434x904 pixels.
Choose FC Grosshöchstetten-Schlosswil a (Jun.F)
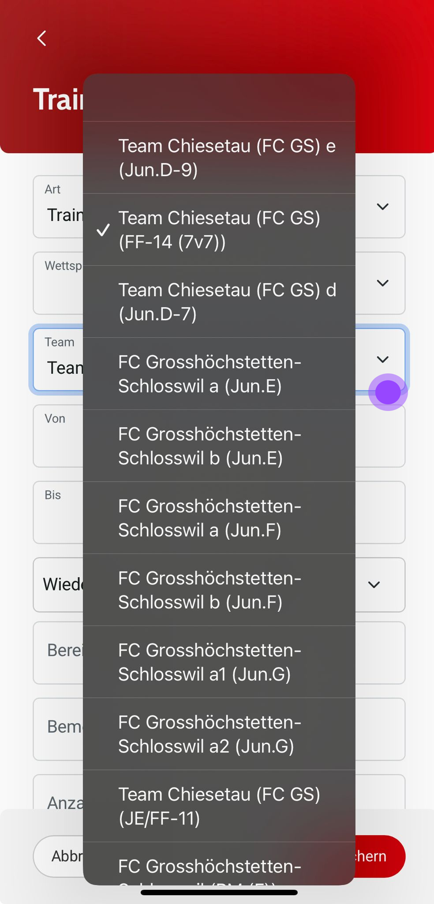pyautogui.click(x=219, y=517)
